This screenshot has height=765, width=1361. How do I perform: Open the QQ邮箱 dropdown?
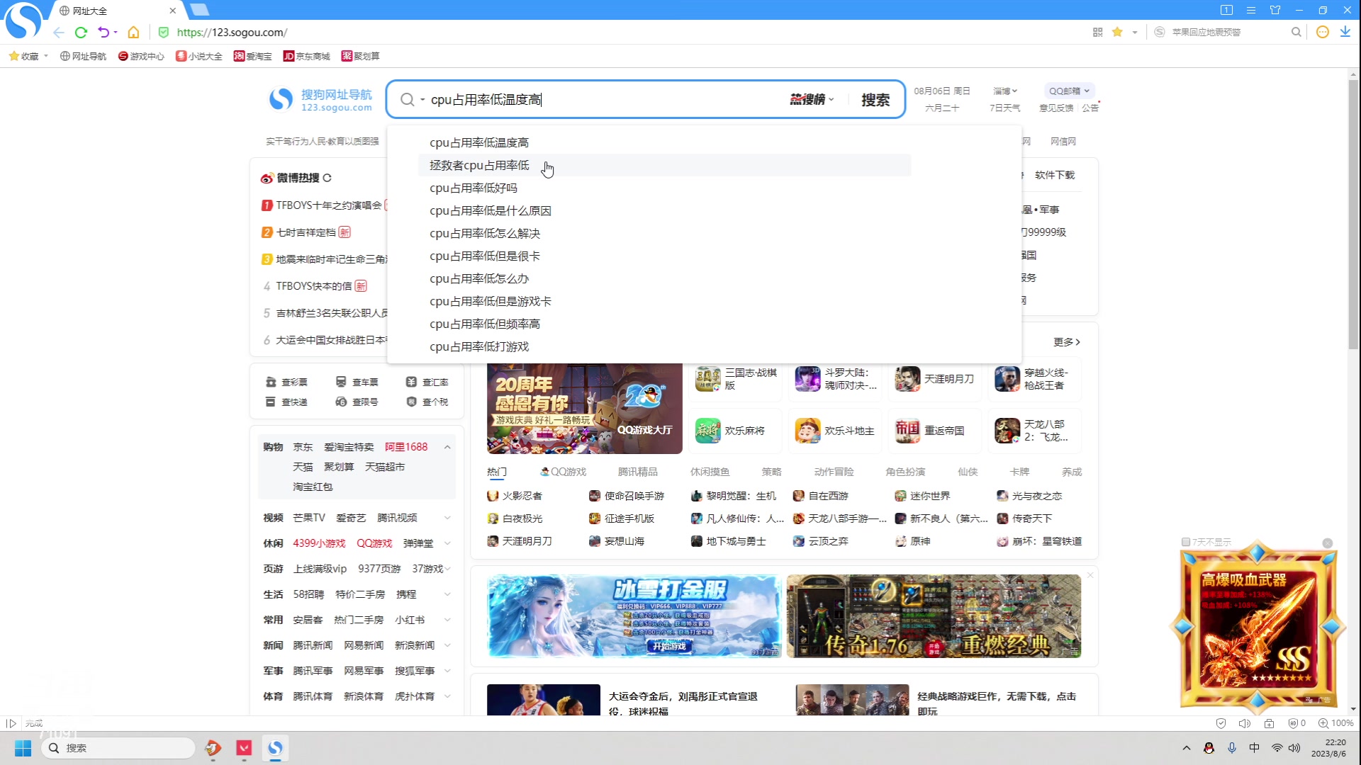pyautogui.click(x=1069, y=91)
